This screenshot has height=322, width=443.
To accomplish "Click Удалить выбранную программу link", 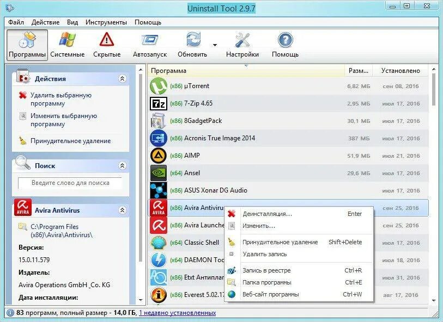I will tap(61, 99).
